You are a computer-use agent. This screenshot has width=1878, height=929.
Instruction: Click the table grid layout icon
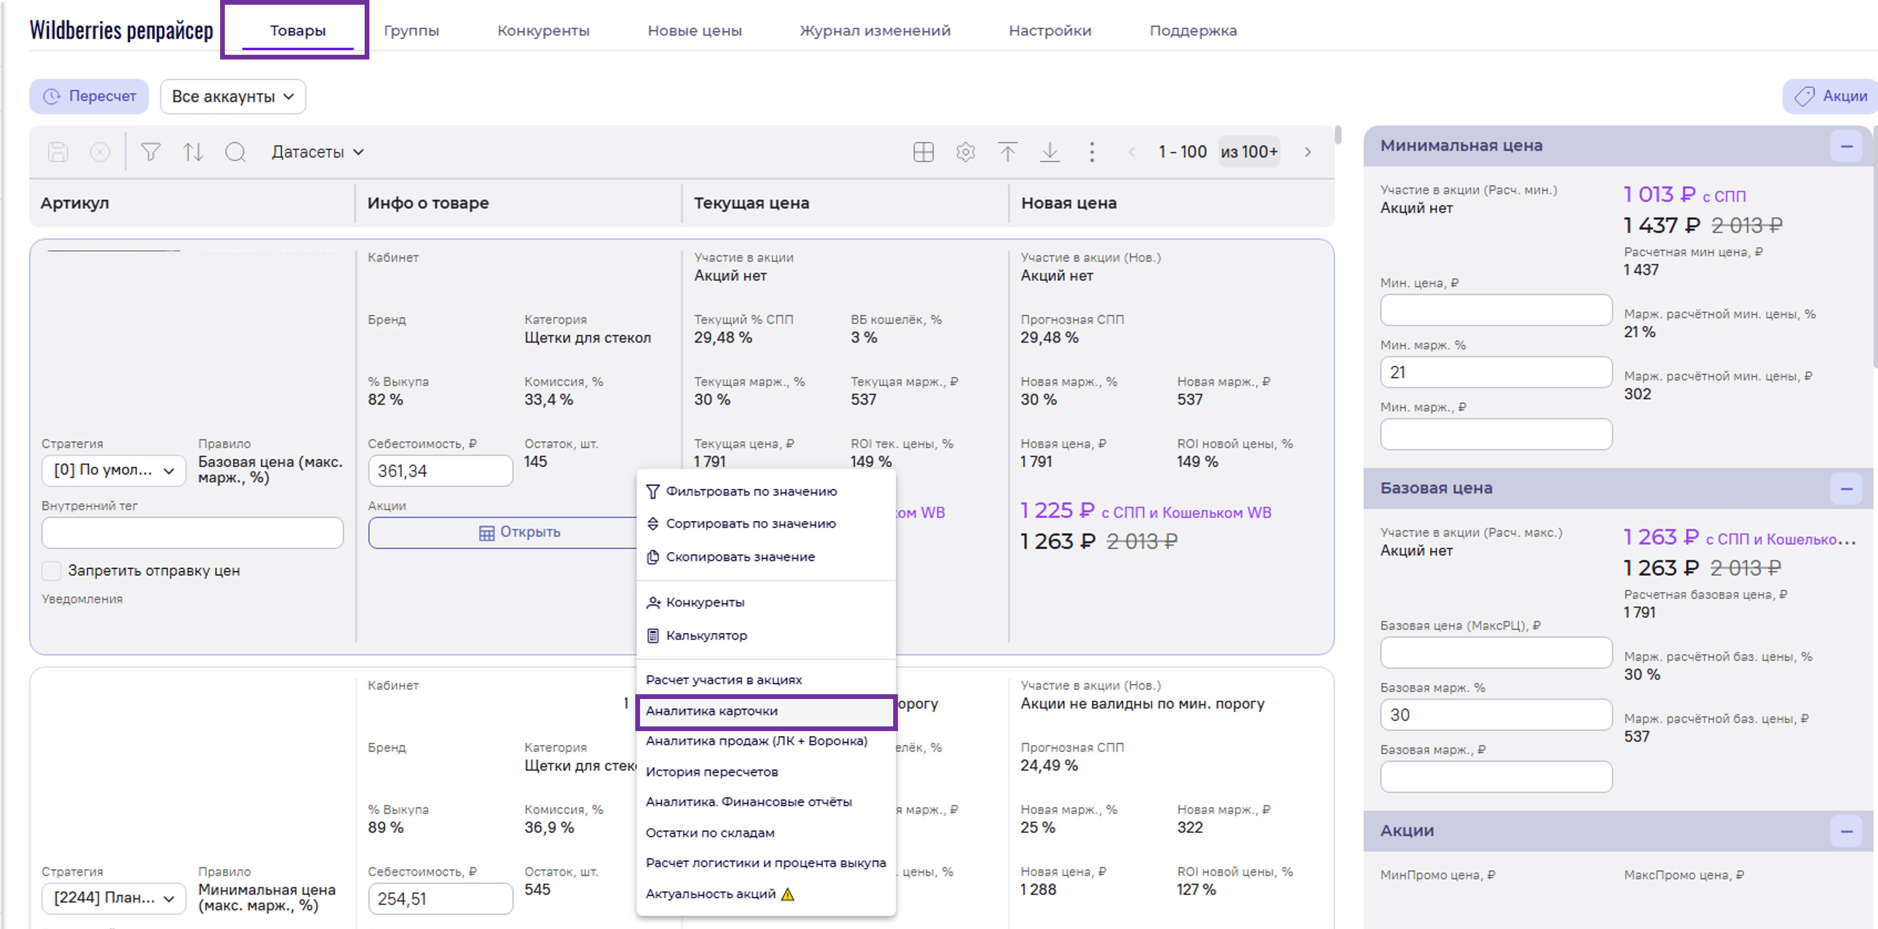tap(923, 152)
